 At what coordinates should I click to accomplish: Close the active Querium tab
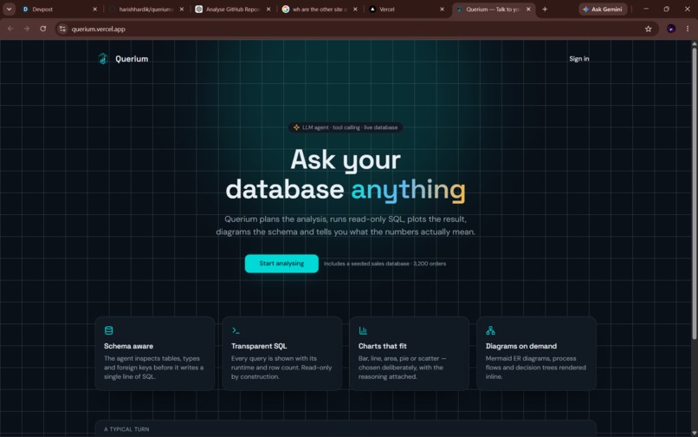tap(528, 9)
